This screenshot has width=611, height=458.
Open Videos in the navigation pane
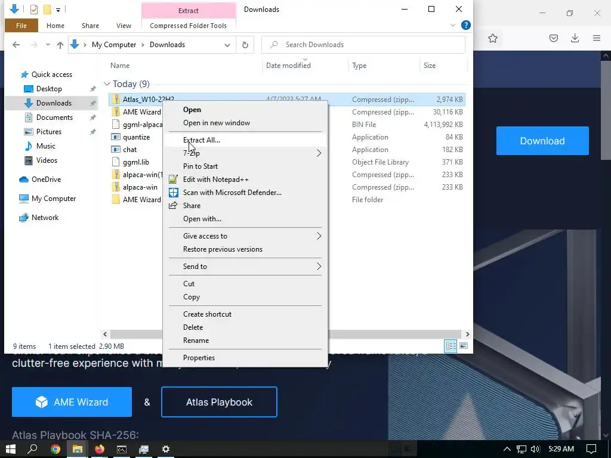(x=47, y=160)
